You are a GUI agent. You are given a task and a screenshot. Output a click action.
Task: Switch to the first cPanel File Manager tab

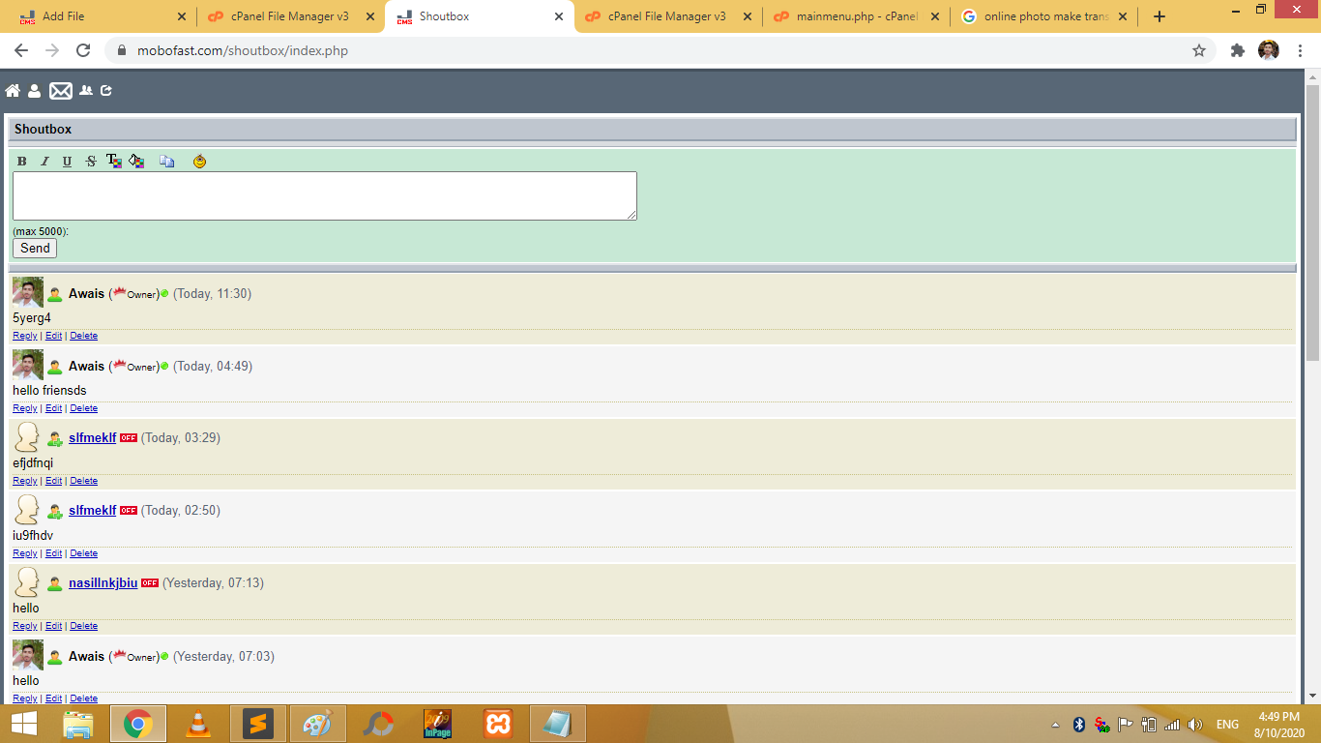click(290, 16)
